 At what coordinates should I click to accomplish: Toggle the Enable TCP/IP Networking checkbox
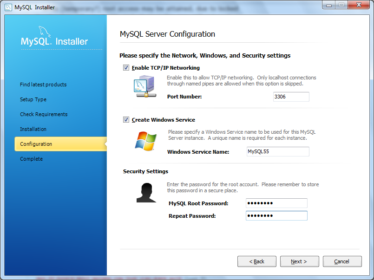click(126, 68)
